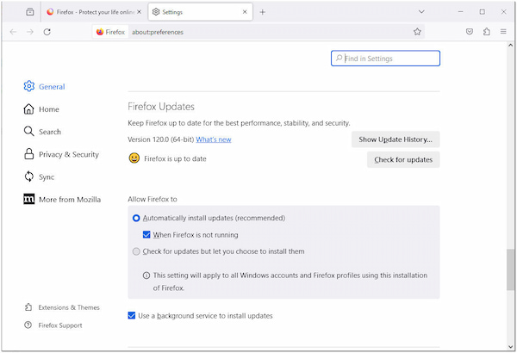Select Check for updates but let you choose
517x353 pixels.
point(136,251)
